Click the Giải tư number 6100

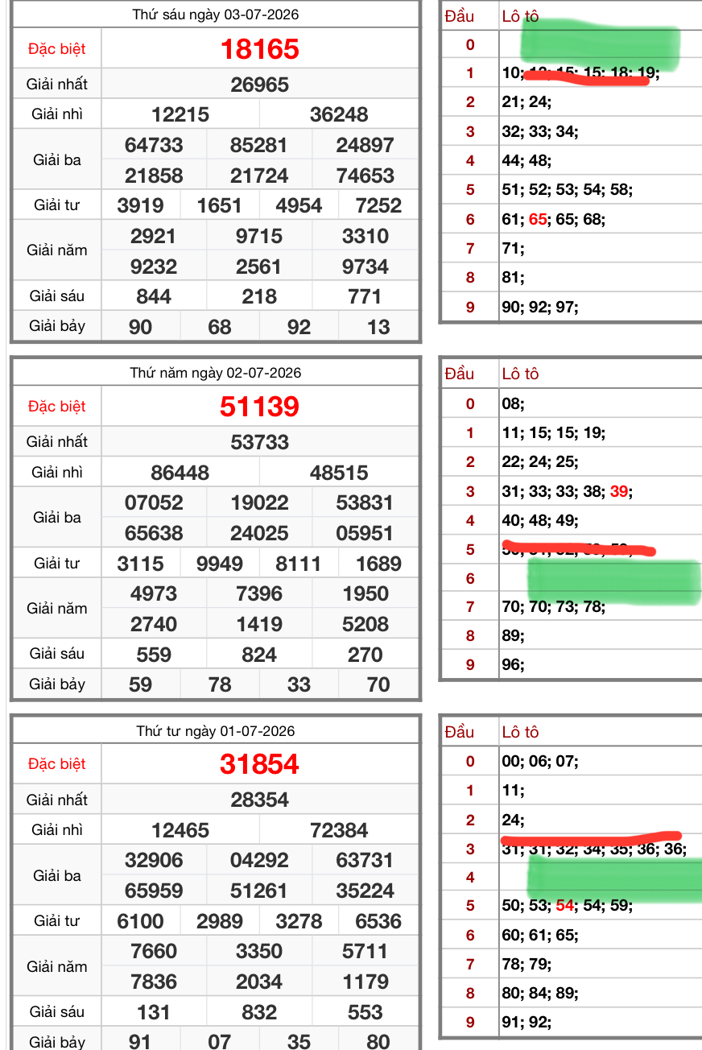[x=140, y=921]
